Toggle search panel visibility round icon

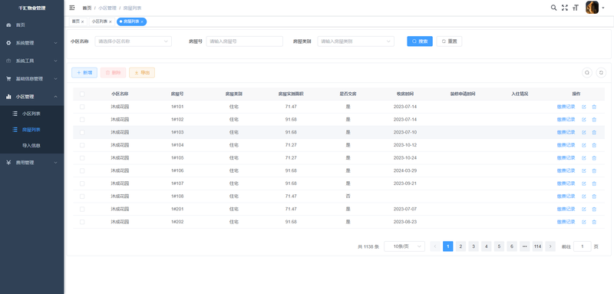[x=587, y=72]
